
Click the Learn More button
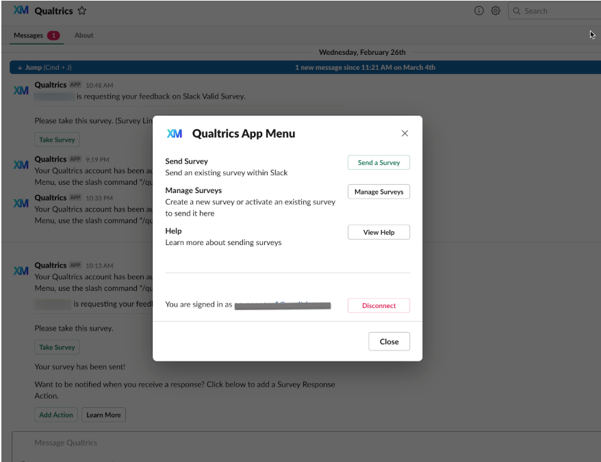coord(103,415)
